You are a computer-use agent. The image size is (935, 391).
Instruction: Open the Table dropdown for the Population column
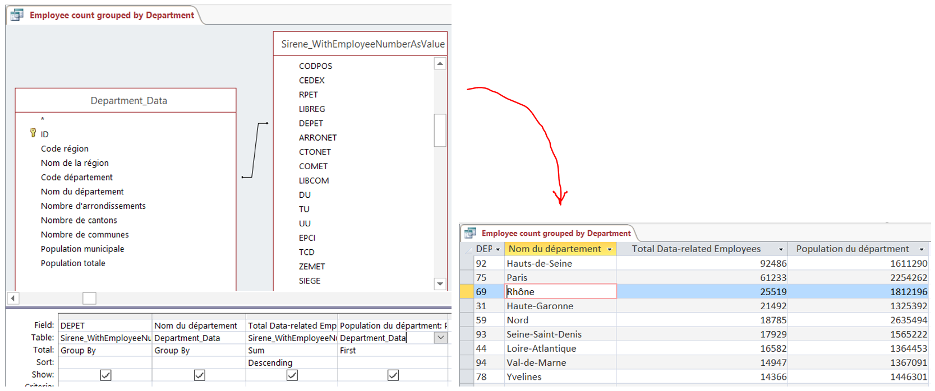[441, 338]
